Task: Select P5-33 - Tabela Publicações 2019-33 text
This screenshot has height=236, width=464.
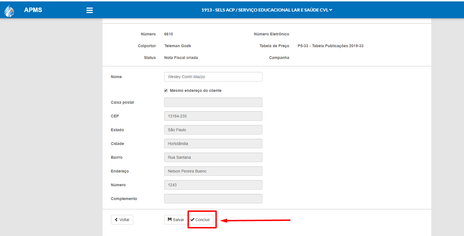Action: tap(331, 46)
